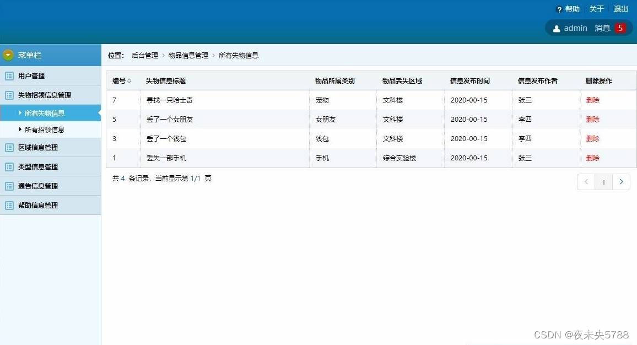Image resolution: width=637 pixels, height=345 pixels.
Task: Click the 宠物 category cell
Action: 322,100
